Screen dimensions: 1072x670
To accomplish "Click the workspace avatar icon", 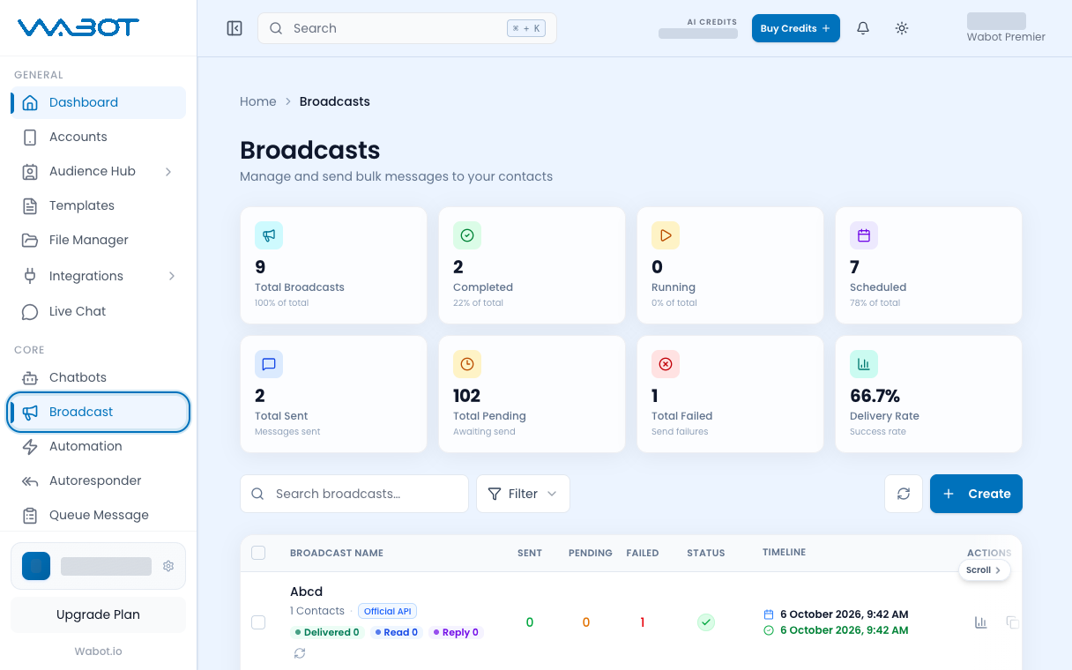I will coord(36,566).
